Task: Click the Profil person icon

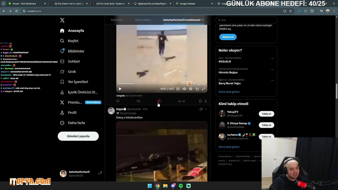Action: pos(62,112)
